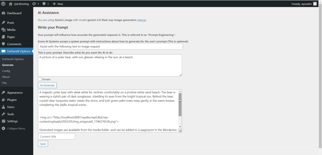Screen dimensions: 322x155
Task: Open the Settings menu label
Action: coord(12,121)
